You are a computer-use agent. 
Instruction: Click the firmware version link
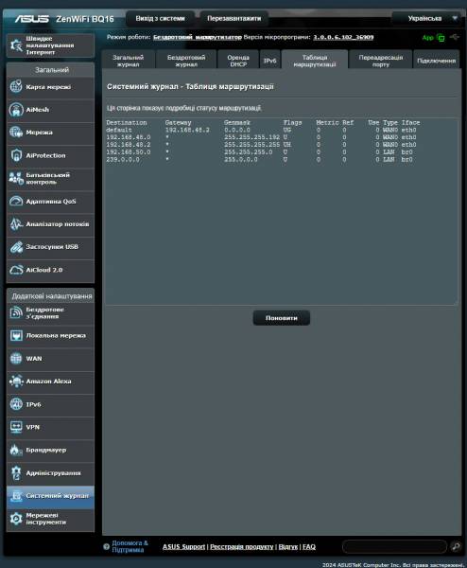[x=343, y=37]
